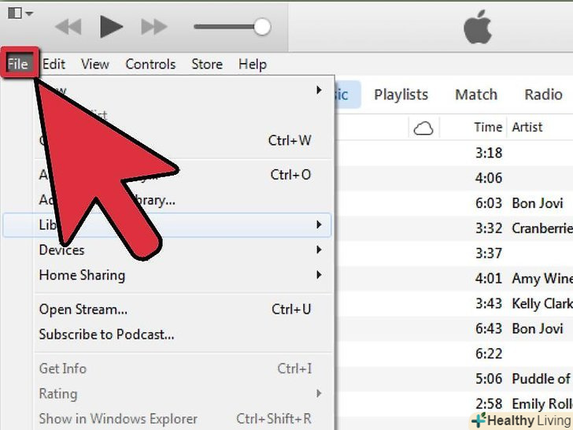Expand the Devices submenu arrow
Viewport: 573px width, 430px height.
(x=319, y=250)
